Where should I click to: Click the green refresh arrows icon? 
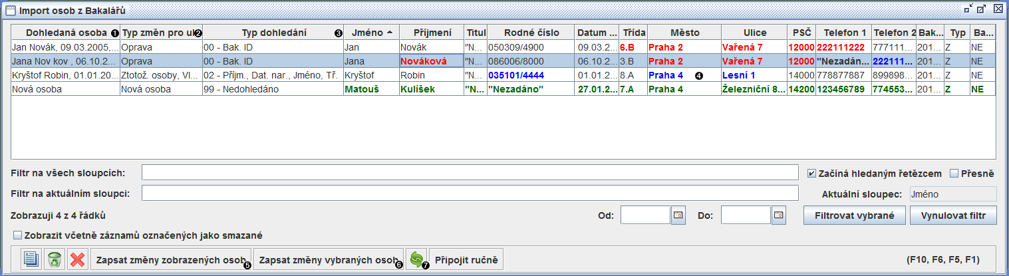pyautogui.click(x=416, y=259)
